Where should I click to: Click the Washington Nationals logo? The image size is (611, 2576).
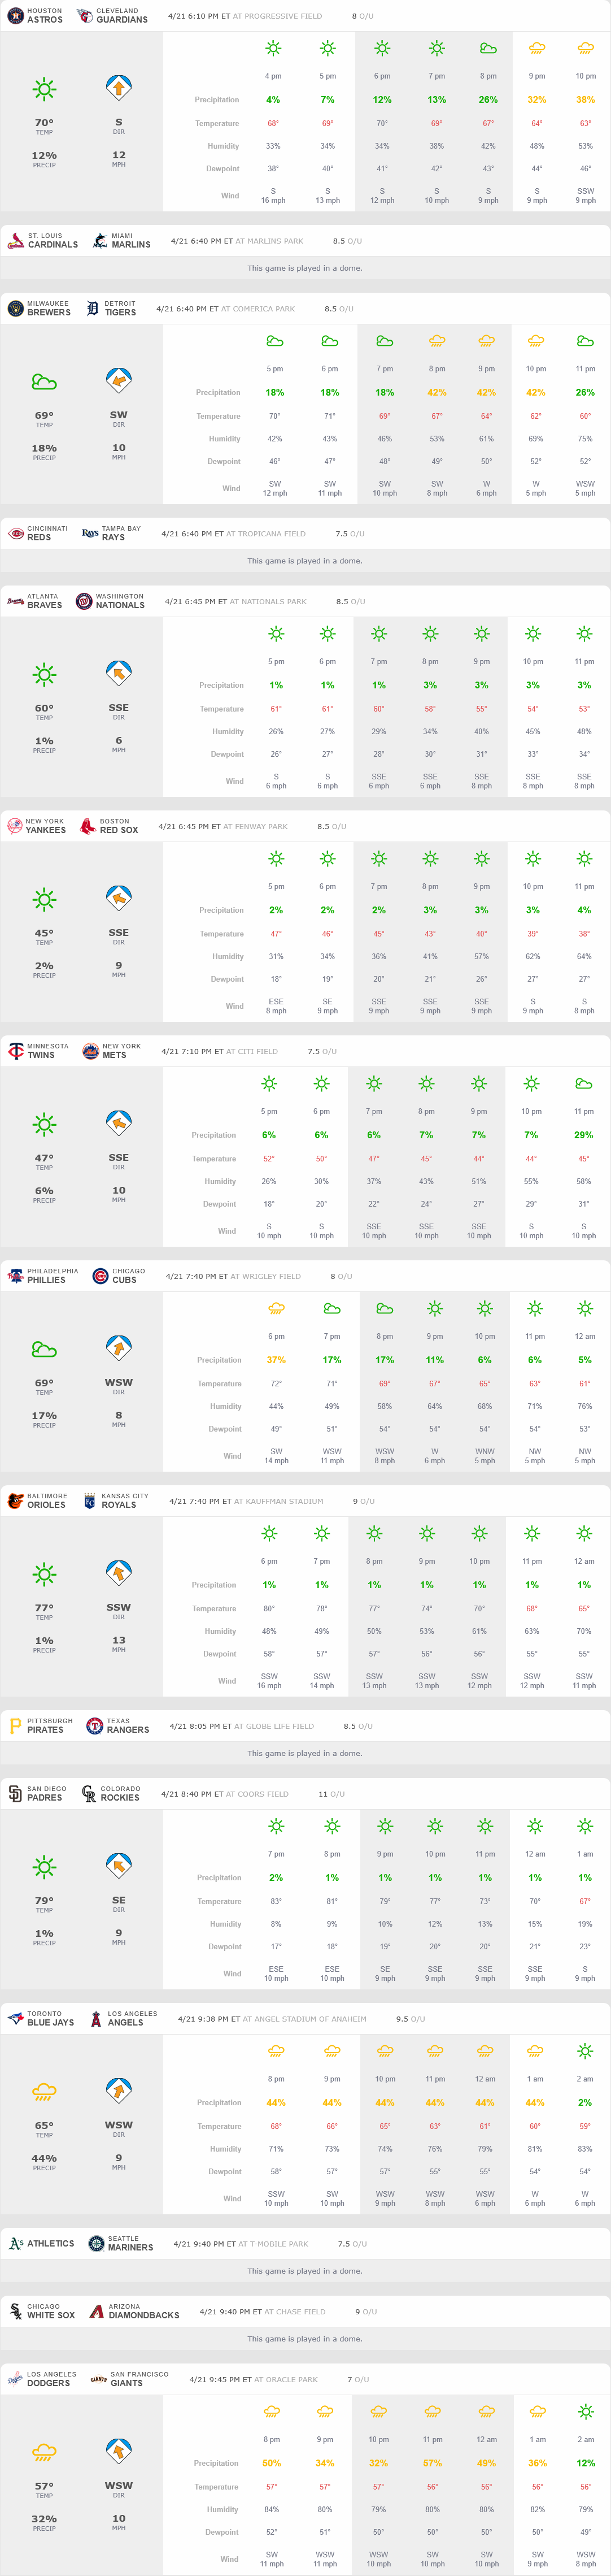(84, 601)
